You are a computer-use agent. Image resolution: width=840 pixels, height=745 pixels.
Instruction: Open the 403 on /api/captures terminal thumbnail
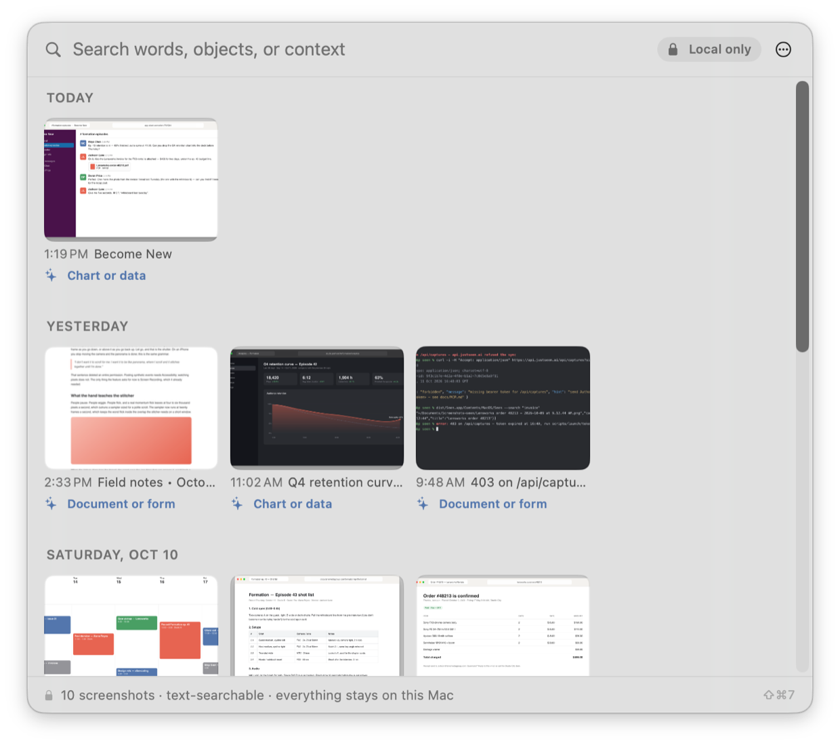(x=503, y=408)
